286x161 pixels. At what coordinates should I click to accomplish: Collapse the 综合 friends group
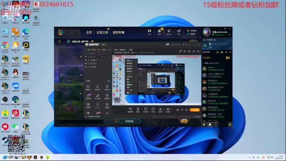pyautogui.click(x=203, y=63)
